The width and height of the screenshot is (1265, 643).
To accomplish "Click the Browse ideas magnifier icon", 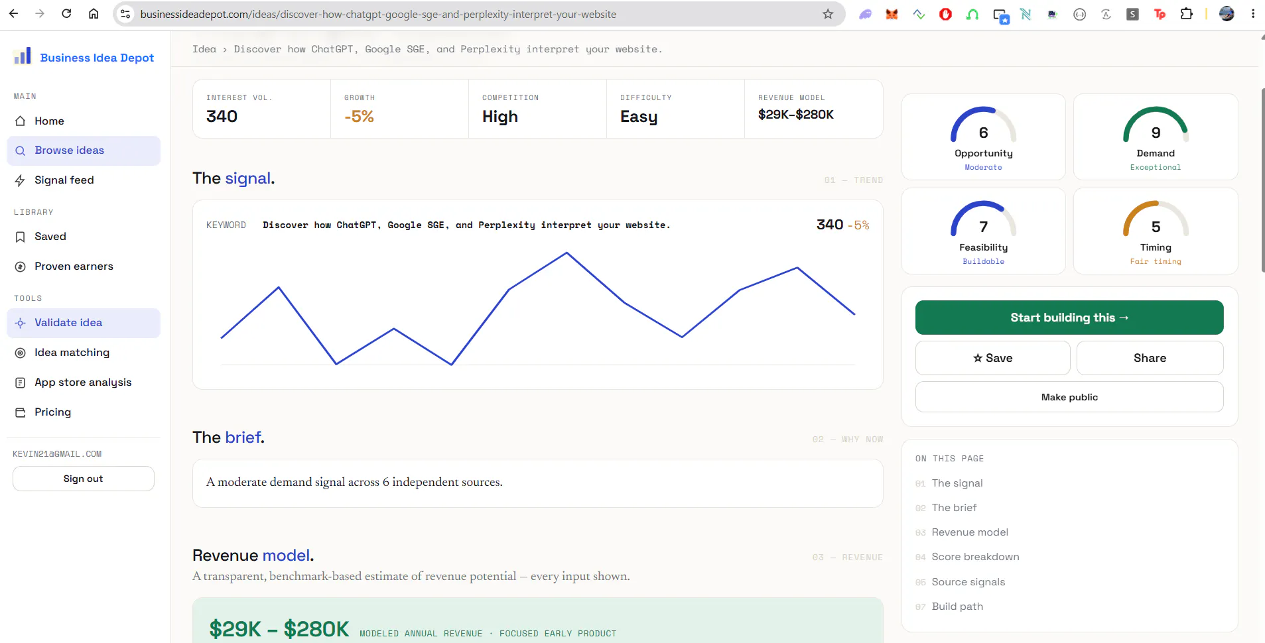I will click(x=21, y=150).
